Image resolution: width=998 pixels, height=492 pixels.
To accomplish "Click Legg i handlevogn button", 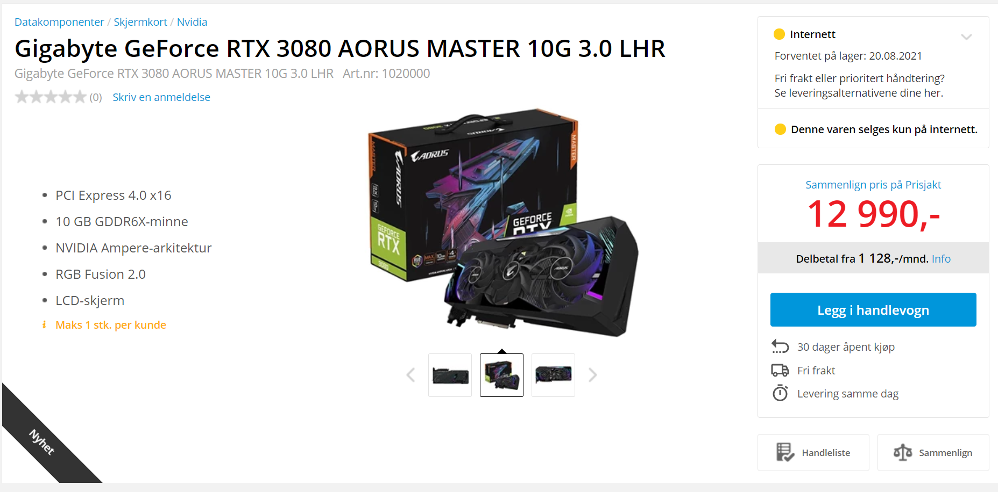I will (x=873, y=310).
